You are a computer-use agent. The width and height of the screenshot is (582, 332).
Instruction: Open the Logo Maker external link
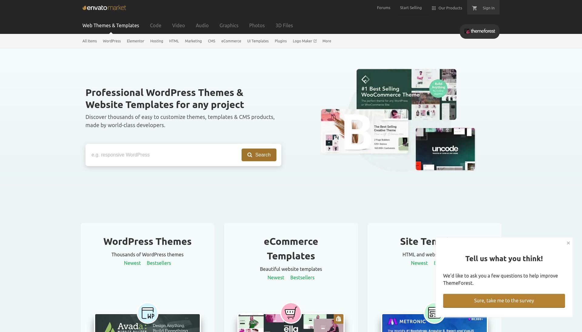point(305,41)
